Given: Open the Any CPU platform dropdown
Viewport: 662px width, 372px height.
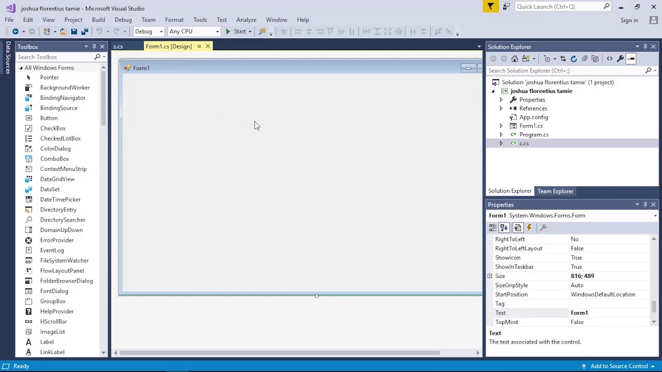Looking at the screenshot, I should point(217,32).
